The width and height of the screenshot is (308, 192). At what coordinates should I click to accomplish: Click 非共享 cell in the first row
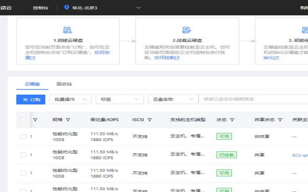(x=262, y=137)
